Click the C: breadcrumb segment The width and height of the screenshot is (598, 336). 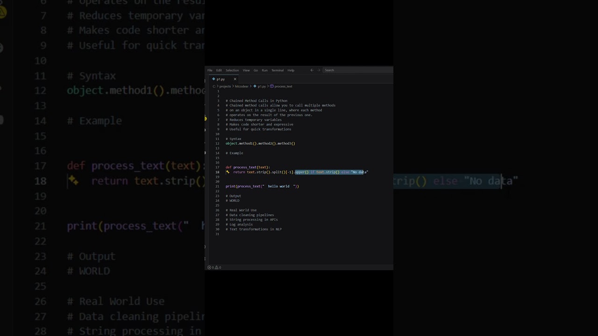point(214,86)
